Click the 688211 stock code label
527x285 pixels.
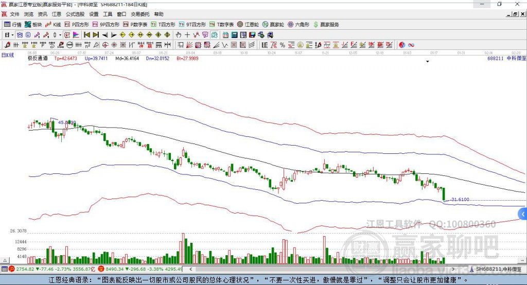click(x=496, y=58)
